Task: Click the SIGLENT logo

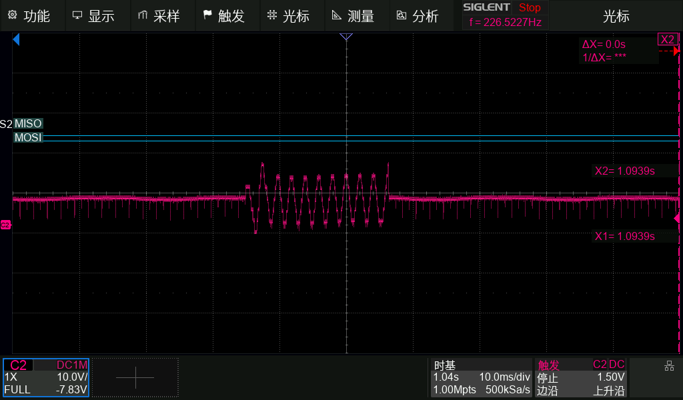Action: coord(486,7)
